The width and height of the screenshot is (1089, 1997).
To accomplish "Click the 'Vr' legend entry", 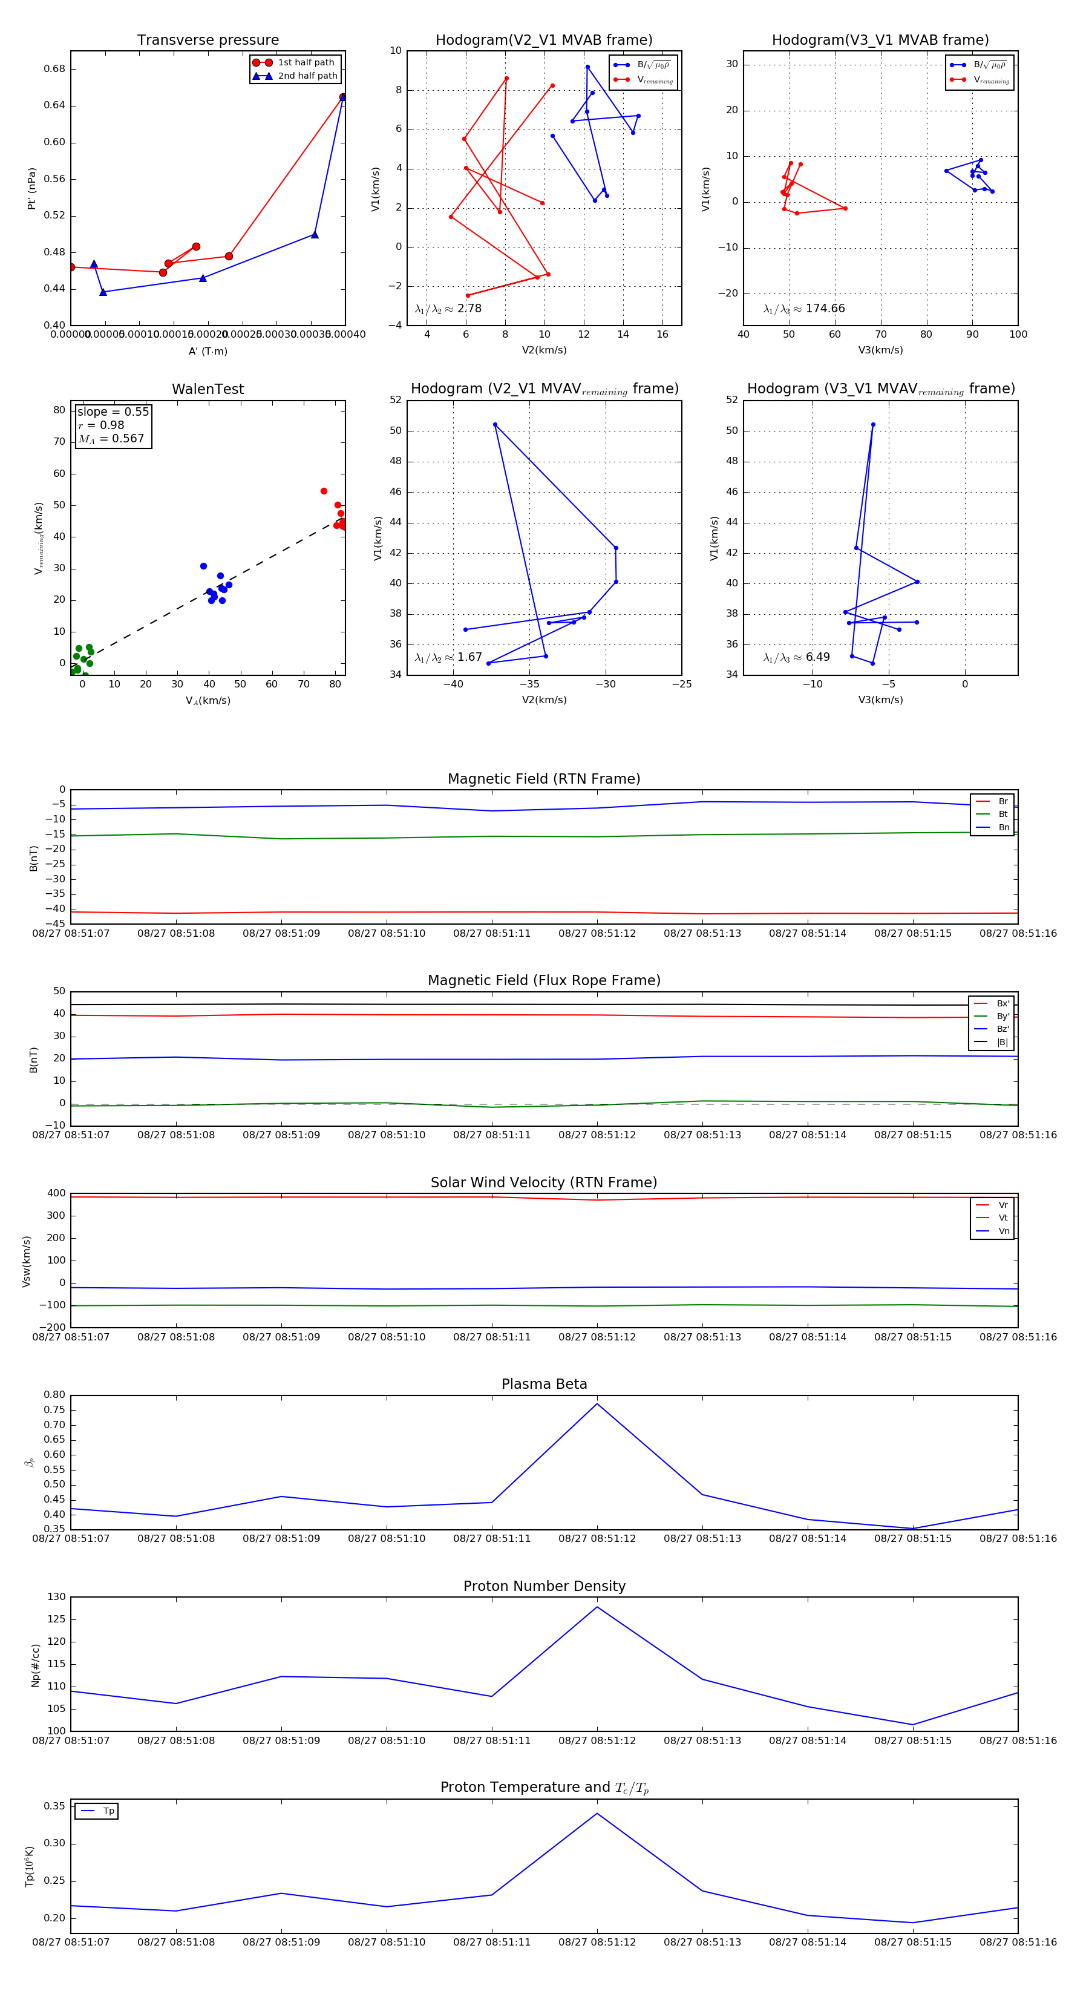I will 992,1205.
